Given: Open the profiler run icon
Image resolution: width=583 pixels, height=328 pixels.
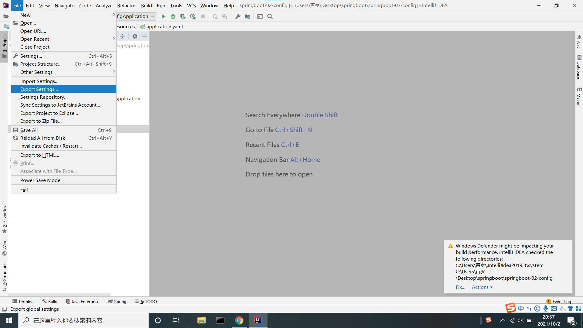Looking at the screenshot, I should (193, 16).
